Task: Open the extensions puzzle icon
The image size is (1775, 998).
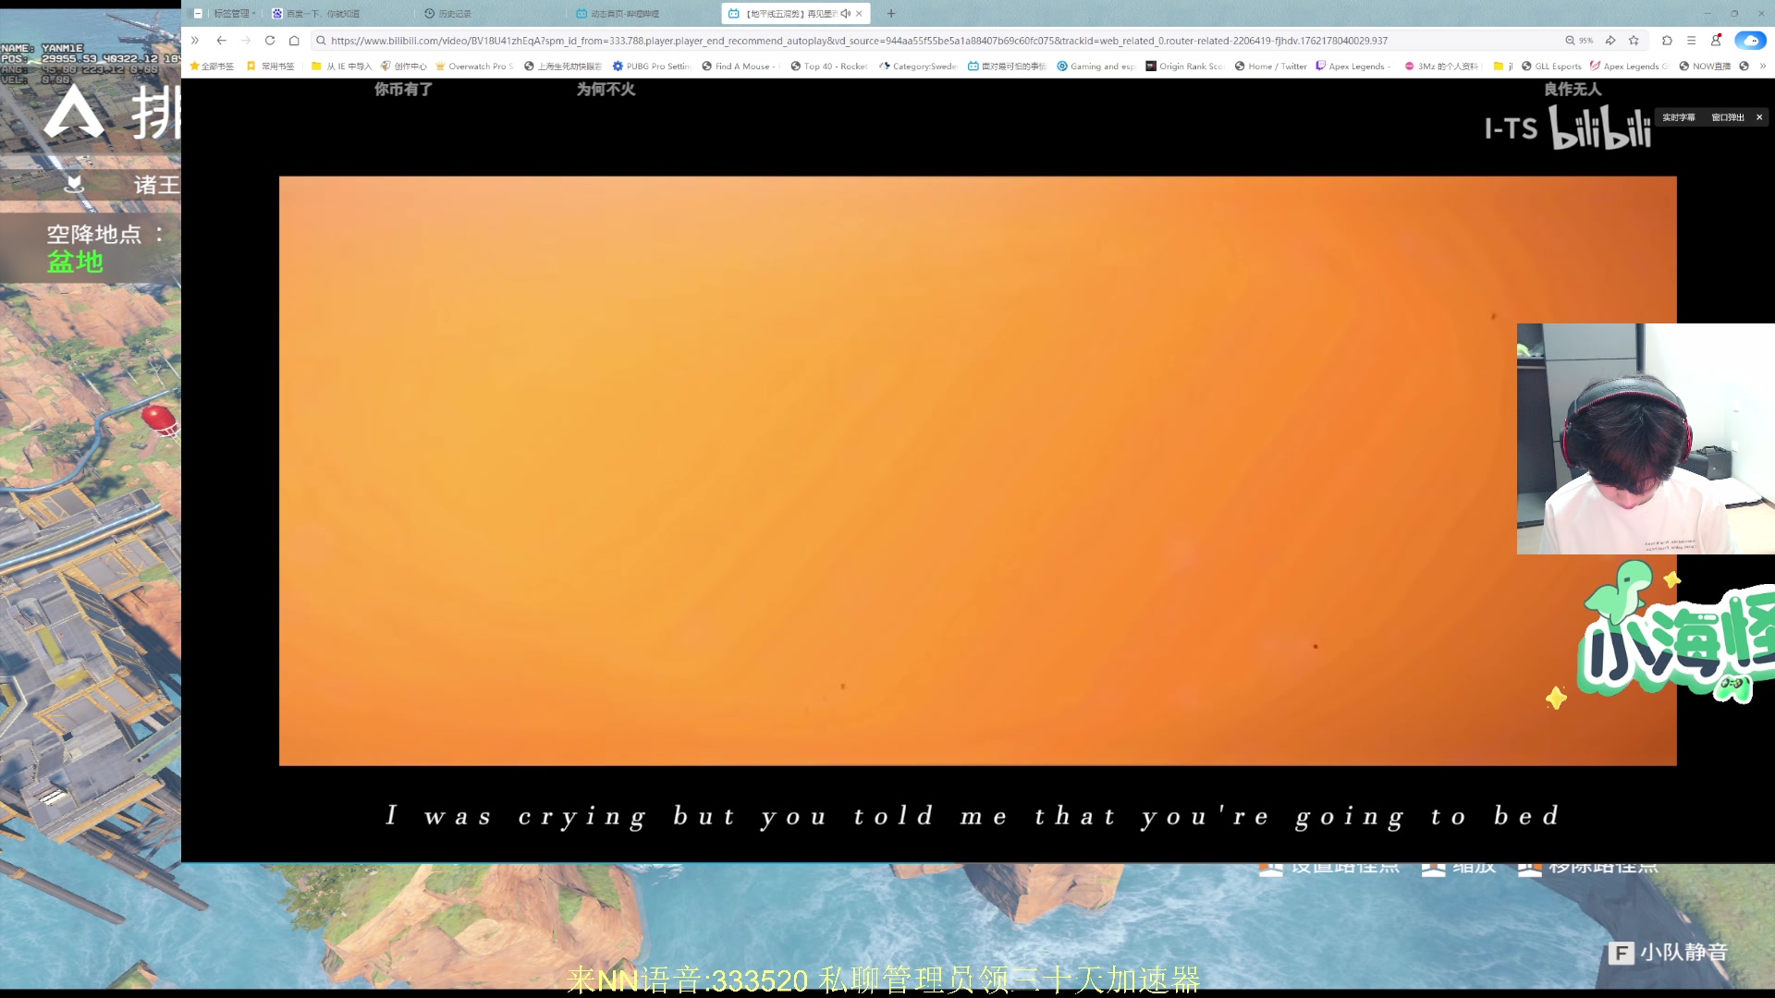Action: 1667,41
